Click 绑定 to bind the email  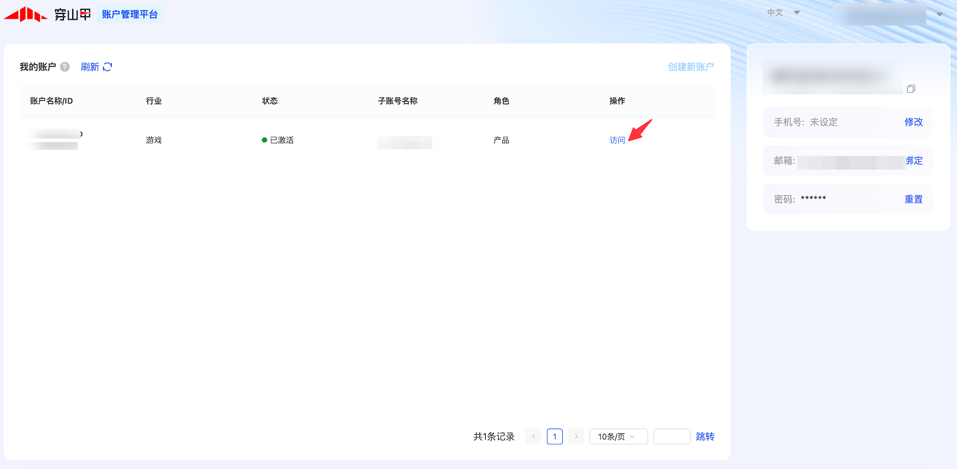coord(914,161)
